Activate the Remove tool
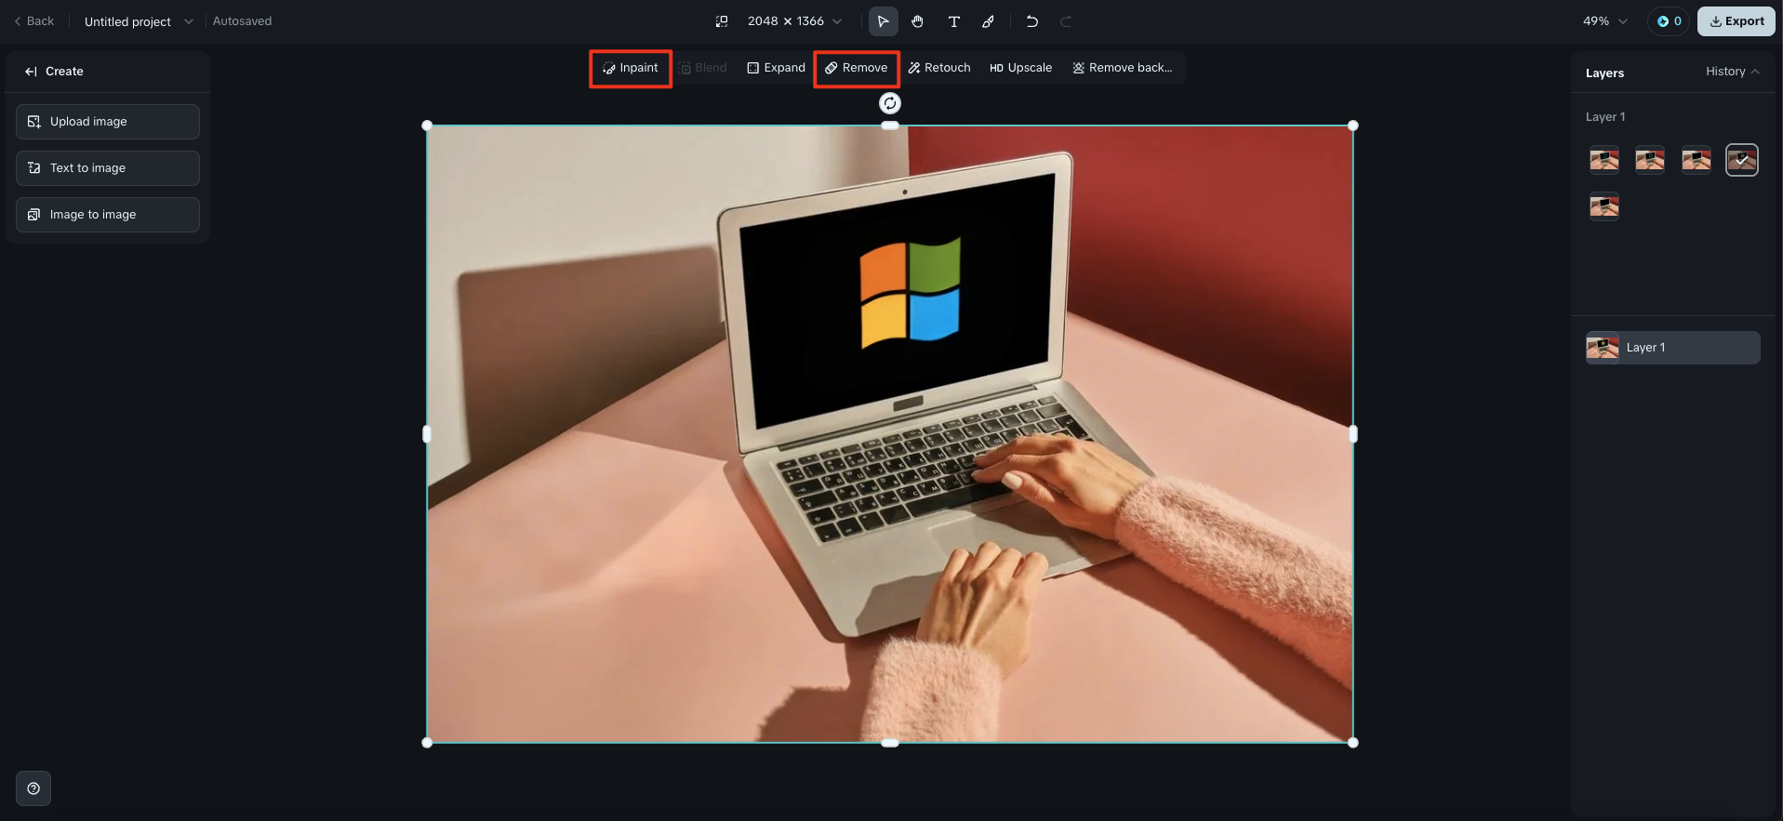 click(x=857, y=68)
